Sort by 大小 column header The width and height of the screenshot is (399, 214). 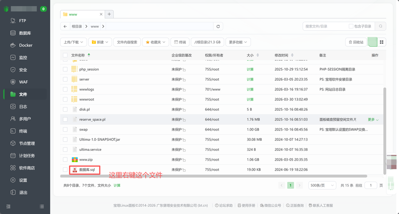[x=252, y=55]
